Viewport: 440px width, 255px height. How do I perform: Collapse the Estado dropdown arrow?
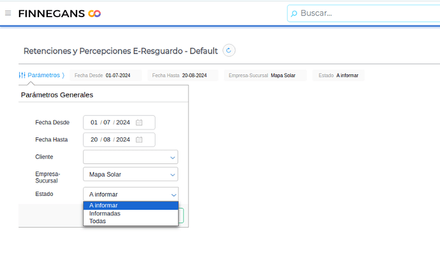pos(173,195)
